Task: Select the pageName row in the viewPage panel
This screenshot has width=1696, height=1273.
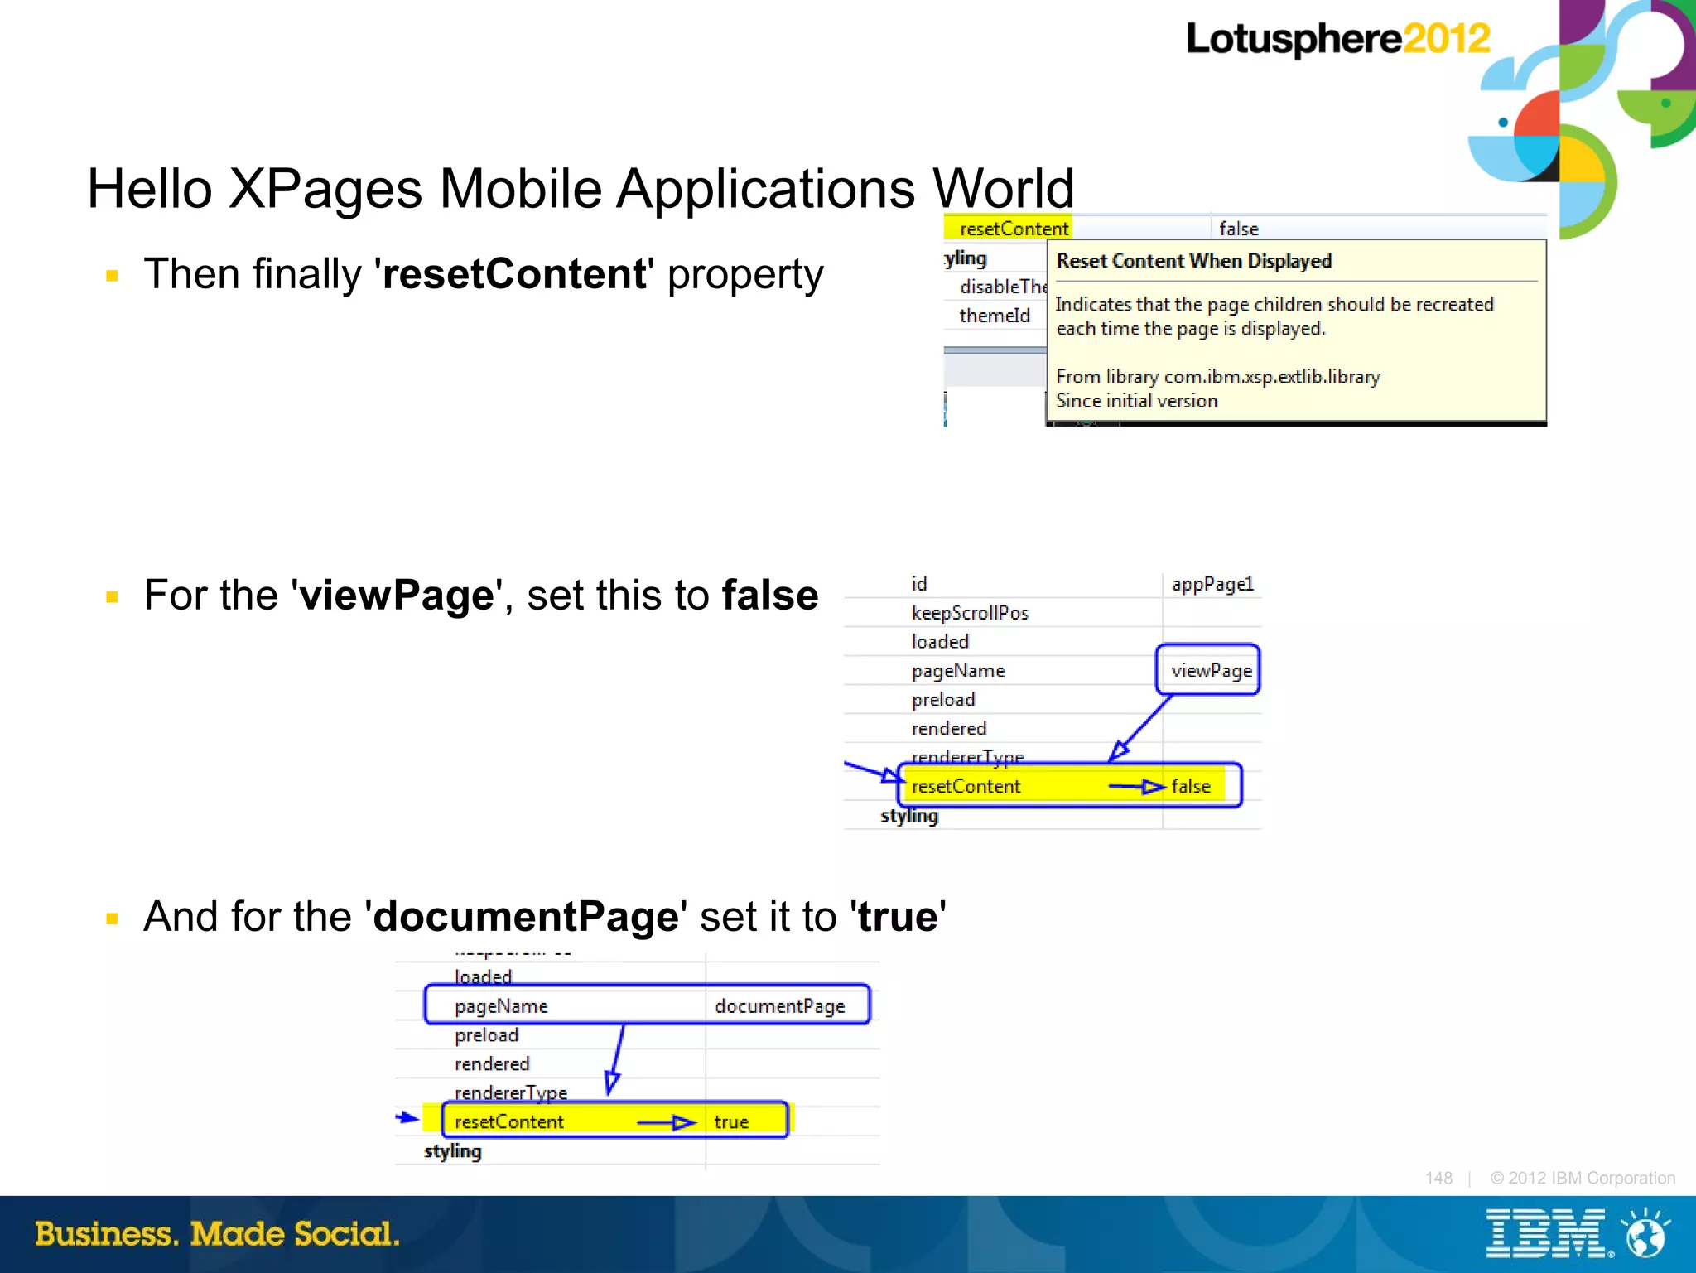Action: pos(1053,671)
